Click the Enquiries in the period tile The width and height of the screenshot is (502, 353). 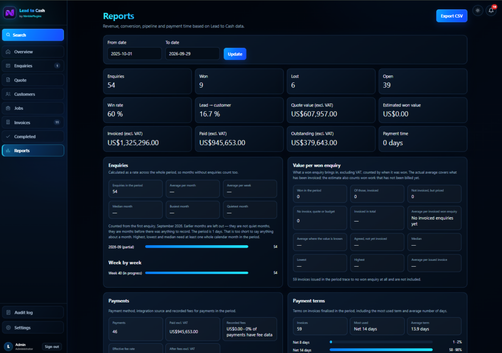pos(135,189)
